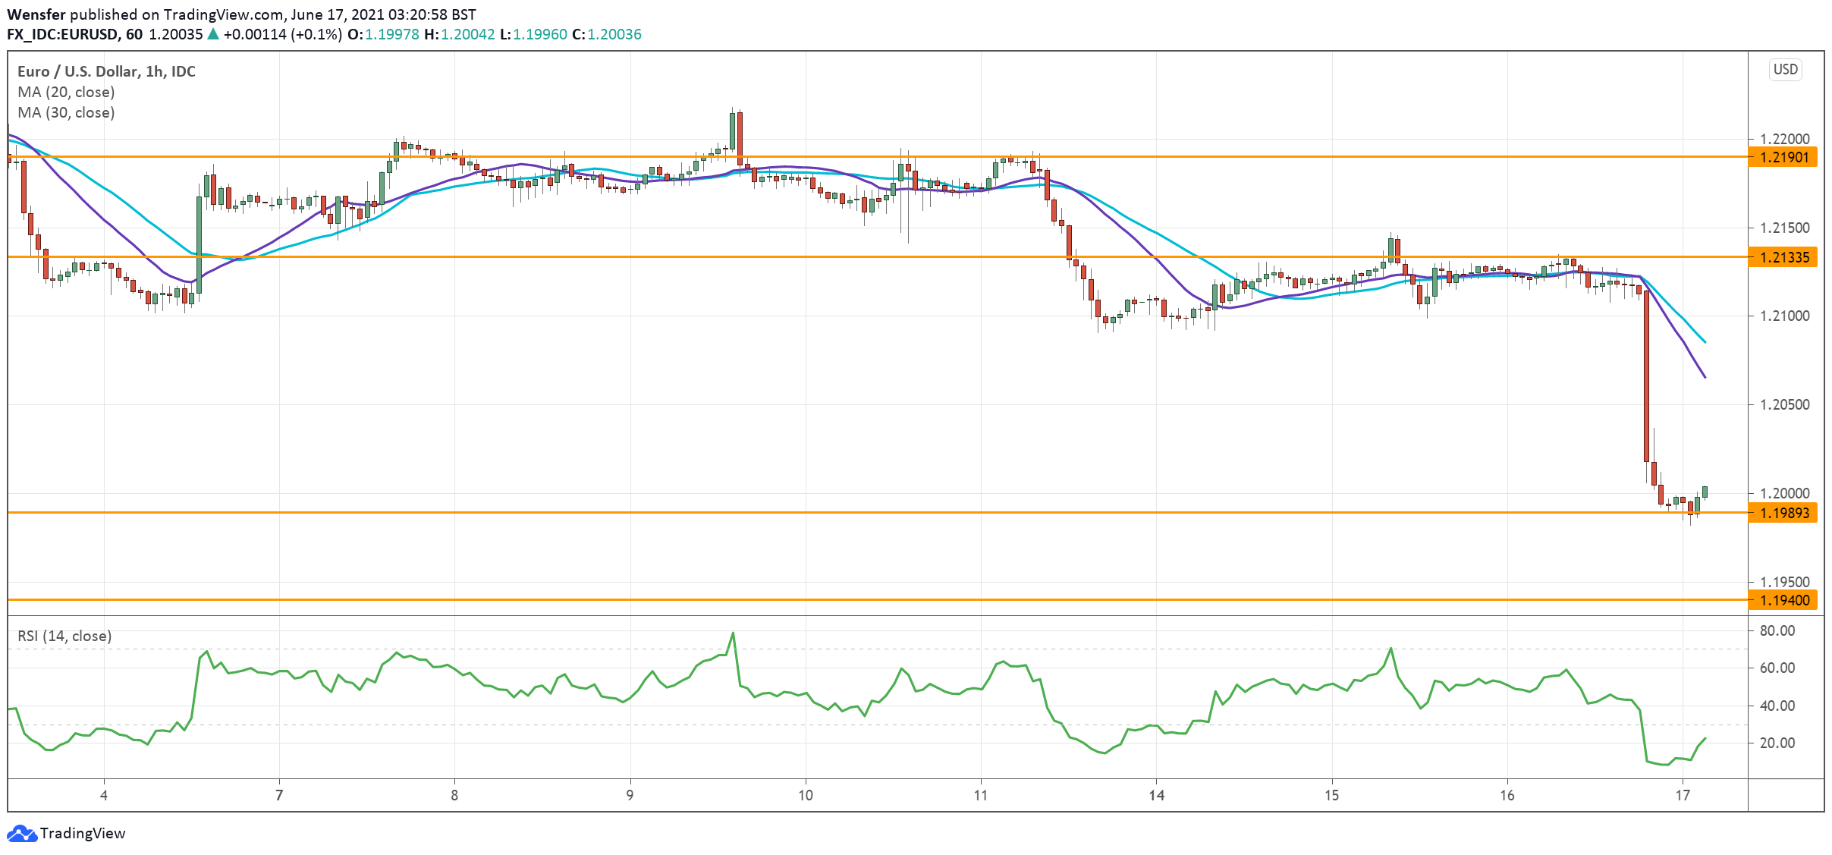Click the 1.19893 support level label
1832x855 pixels.
(1783, 514)
